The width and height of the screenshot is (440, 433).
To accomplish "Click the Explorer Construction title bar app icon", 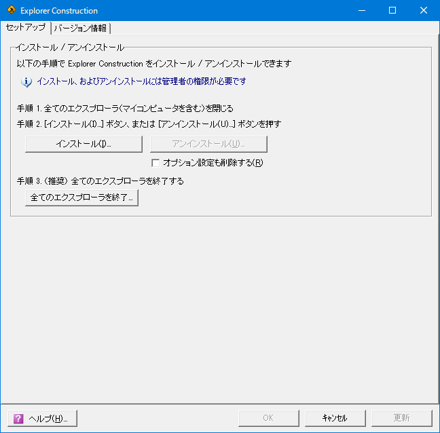I will [12, 10].
